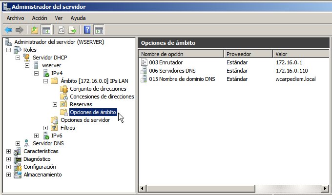The width and height of the screenshot is (332, 195).
Task: Click the Almacenamiento disk icon
Action: 18,175
